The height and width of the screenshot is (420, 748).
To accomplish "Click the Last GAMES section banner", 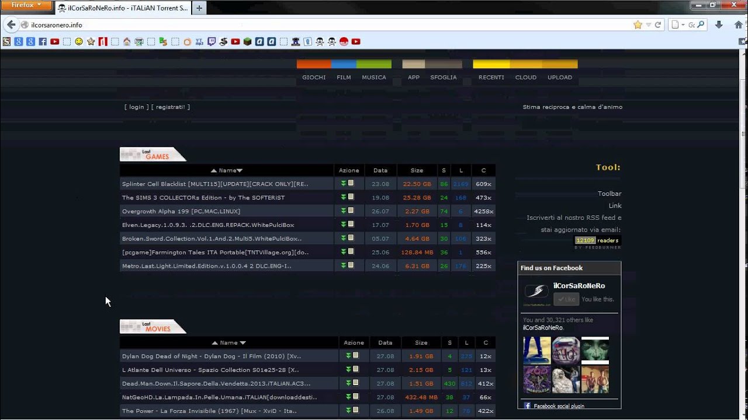I will click(x=153, y=154).
